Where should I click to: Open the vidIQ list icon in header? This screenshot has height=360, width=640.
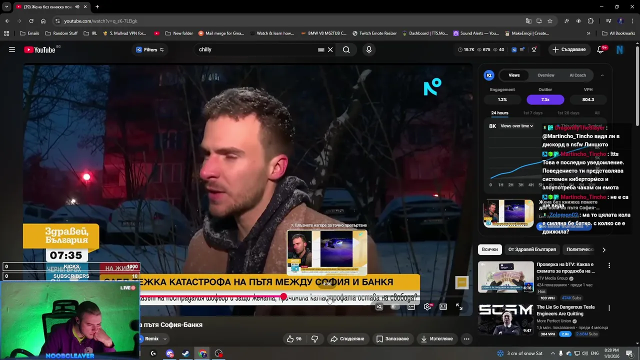522,49
